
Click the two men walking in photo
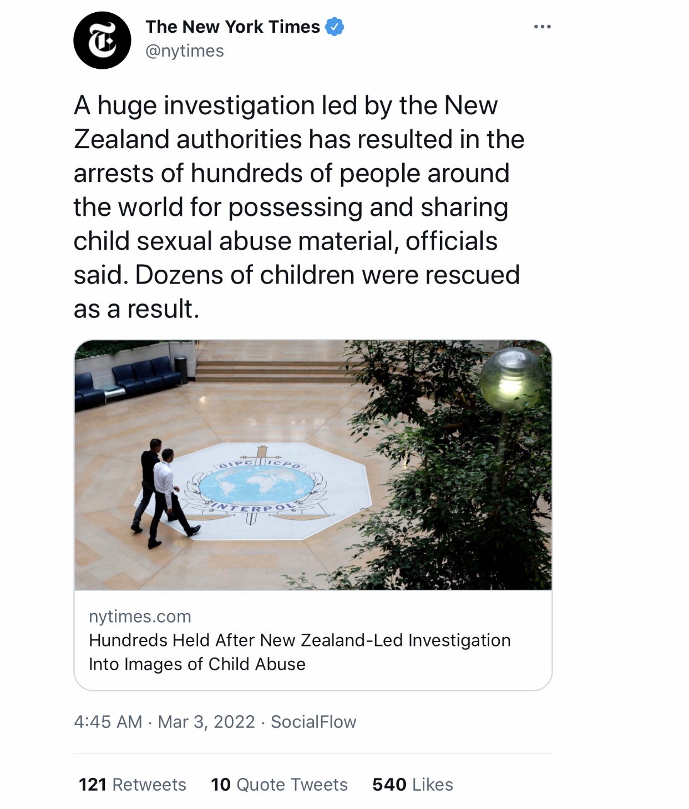click(161, 491)
